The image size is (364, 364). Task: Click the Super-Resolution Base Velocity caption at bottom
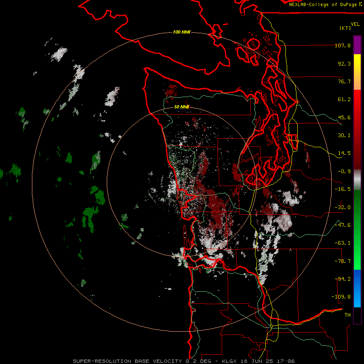[x=184, y=361]
